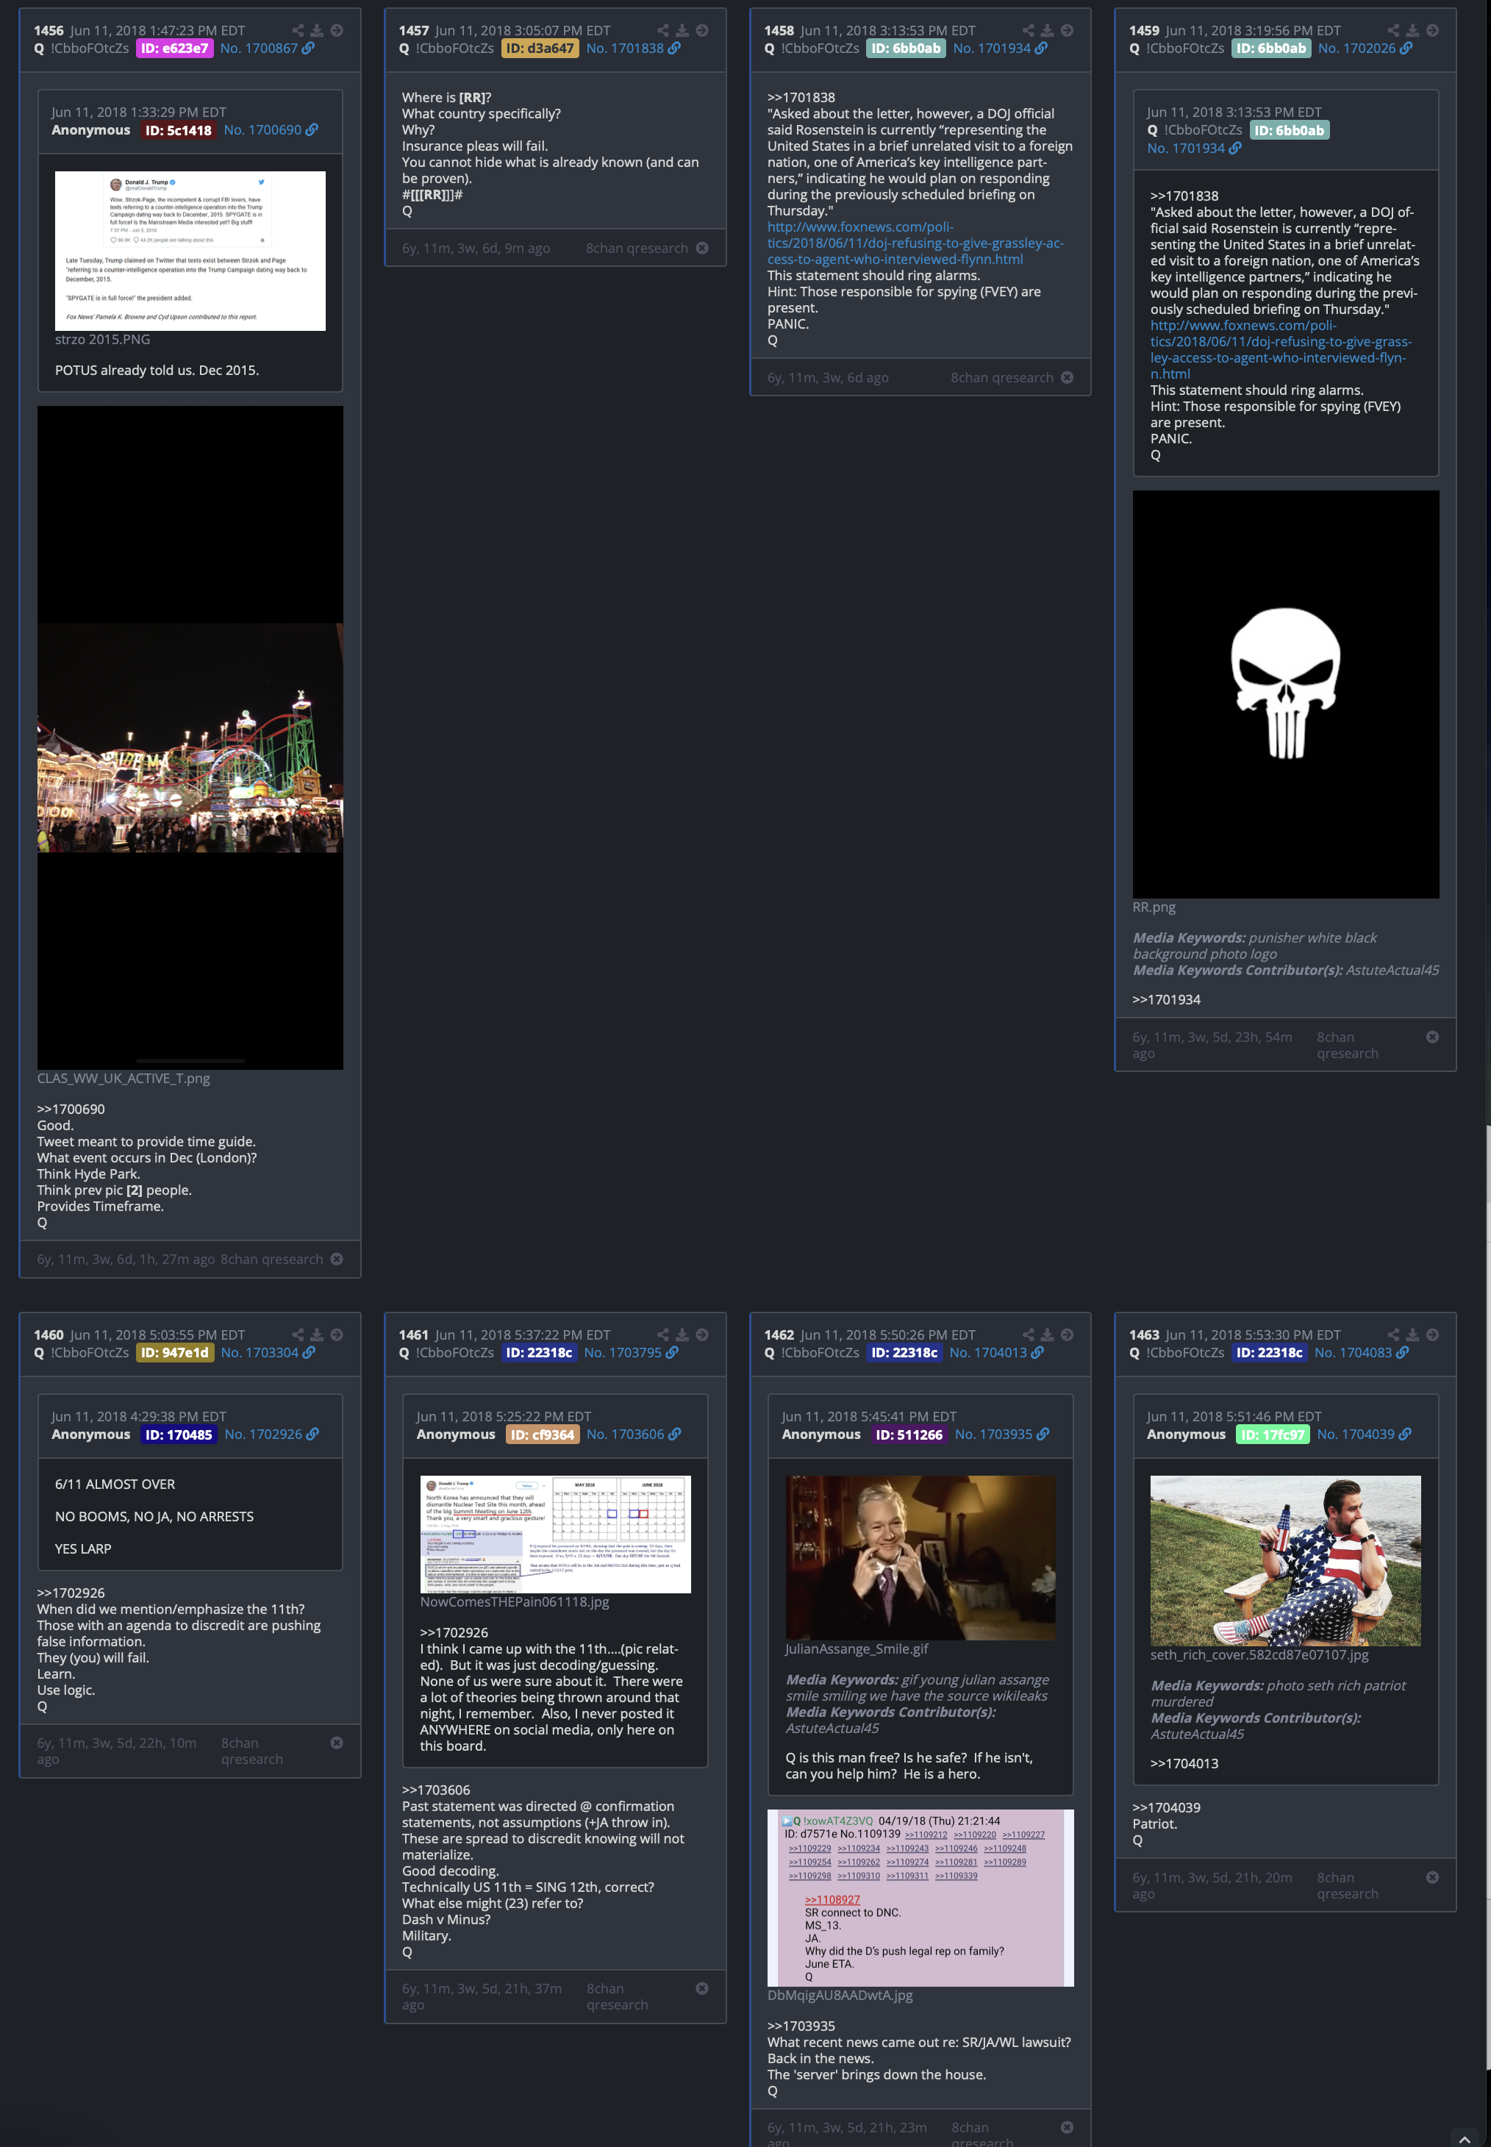1491x2147 pixels.
Task: Open the CLAS_WW_UK_ACTIVE_T.png fairground image
Action: point(190,738)
